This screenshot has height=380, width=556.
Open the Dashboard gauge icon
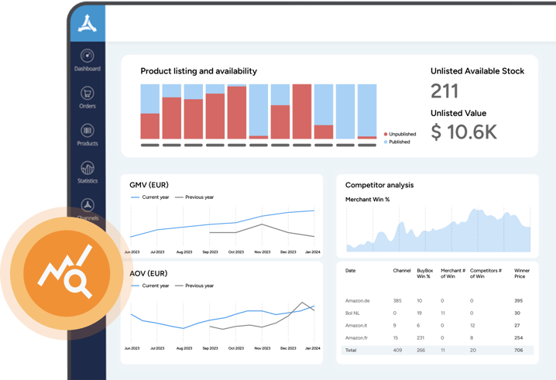pyautogui.click(x=88, y=56)
